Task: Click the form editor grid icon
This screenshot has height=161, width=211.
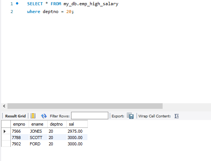Action: (x=33, y=116)
